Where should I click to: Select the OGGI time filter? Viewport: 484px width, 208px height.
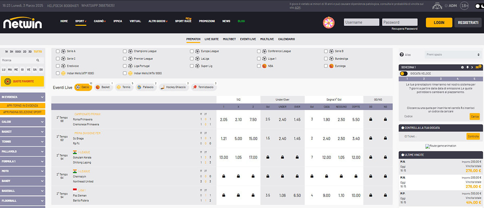(x=19, y=51)
